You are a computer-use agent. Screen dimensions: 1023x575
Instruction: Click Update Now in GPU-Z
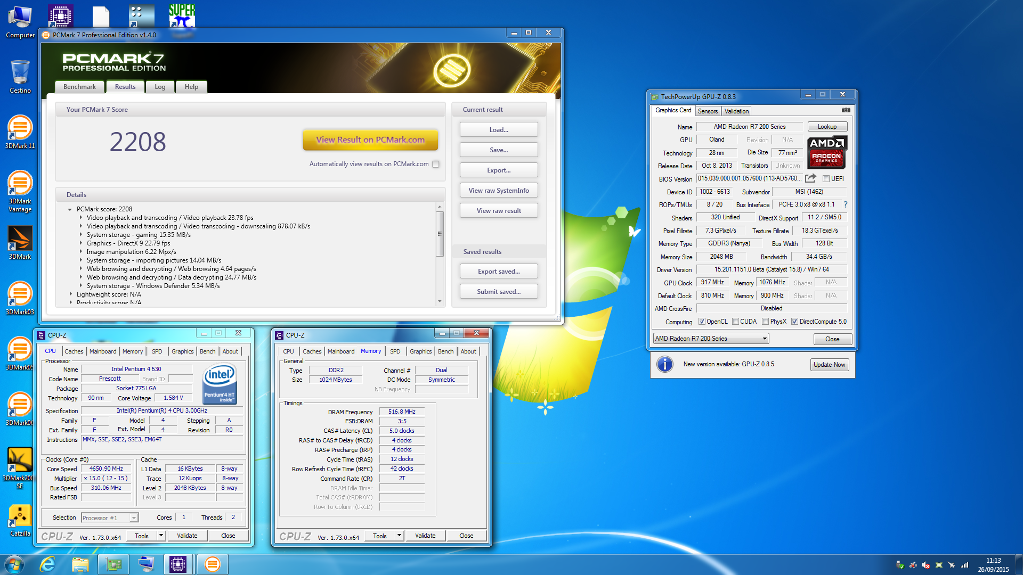[x=829, y=365]
